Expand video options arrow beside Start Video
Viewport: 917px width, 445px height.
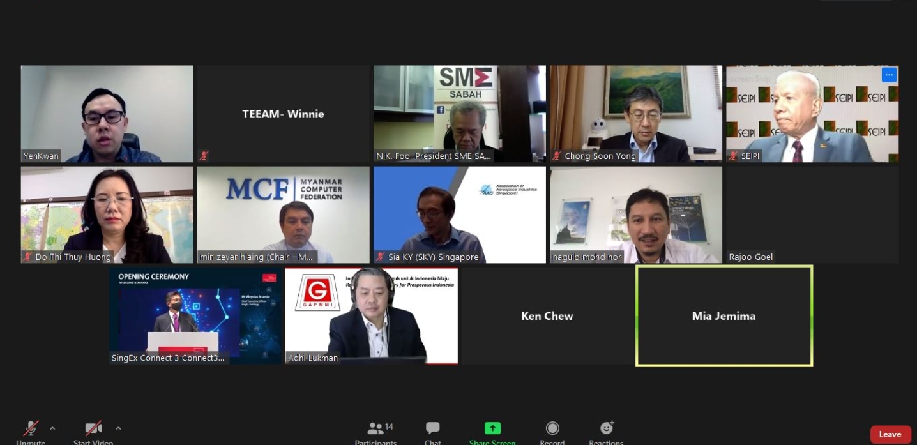tap(118, 428)
